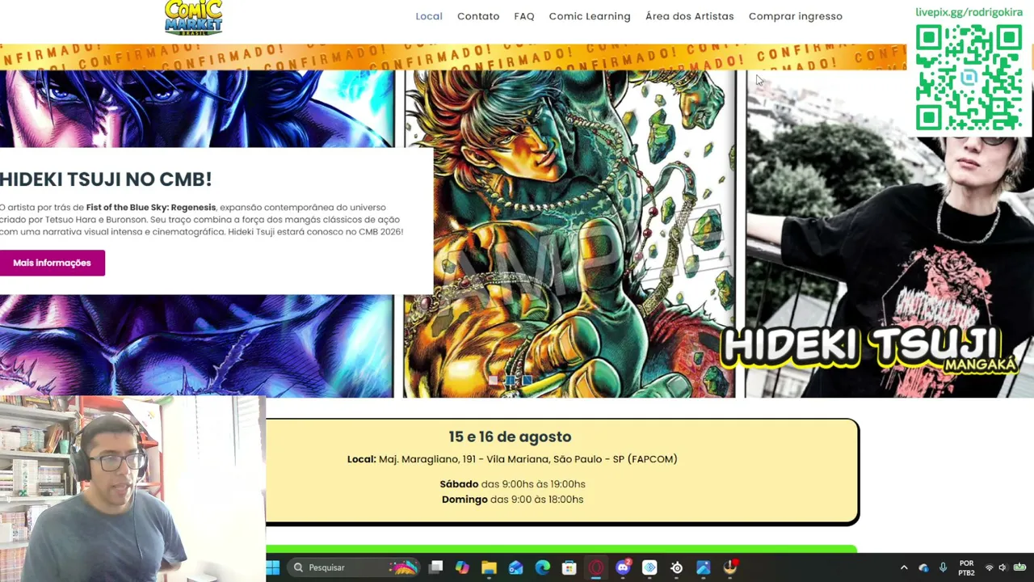Image resolution: width=1034 pixels, height=582 pixels.
Task: Click the OneDrive cloud tray icon
Action: click(923, 567)
